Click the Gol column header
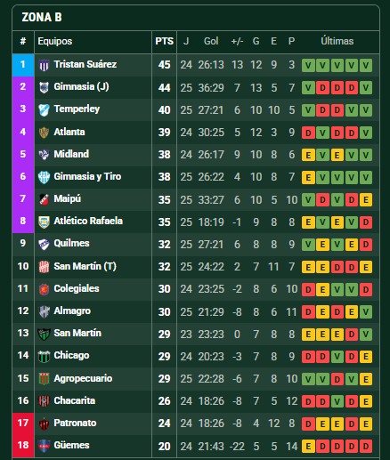Image resolution: width=390 pixels, height=460 pixels. click(x=211, y=41)
